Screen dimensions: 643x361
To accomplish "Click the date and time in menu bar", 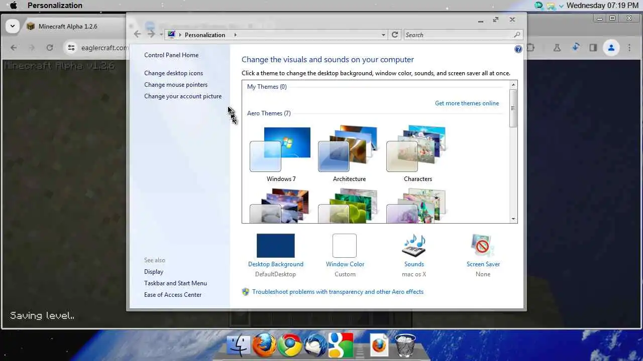I will 602,6.
